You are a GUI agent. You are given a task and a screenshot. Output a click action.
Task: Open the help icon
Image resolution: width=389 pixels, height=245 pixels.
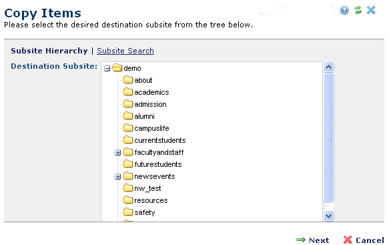(344, 10)
